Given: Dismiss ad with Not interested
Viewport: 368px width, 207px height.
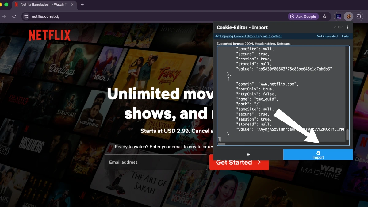Looking at the screenshot, I should point(327,36).
